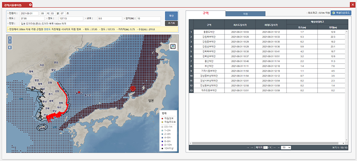357x161 pixels.
Task: Click the 규모 magnitude field showing 9.0
Action: 109,18
